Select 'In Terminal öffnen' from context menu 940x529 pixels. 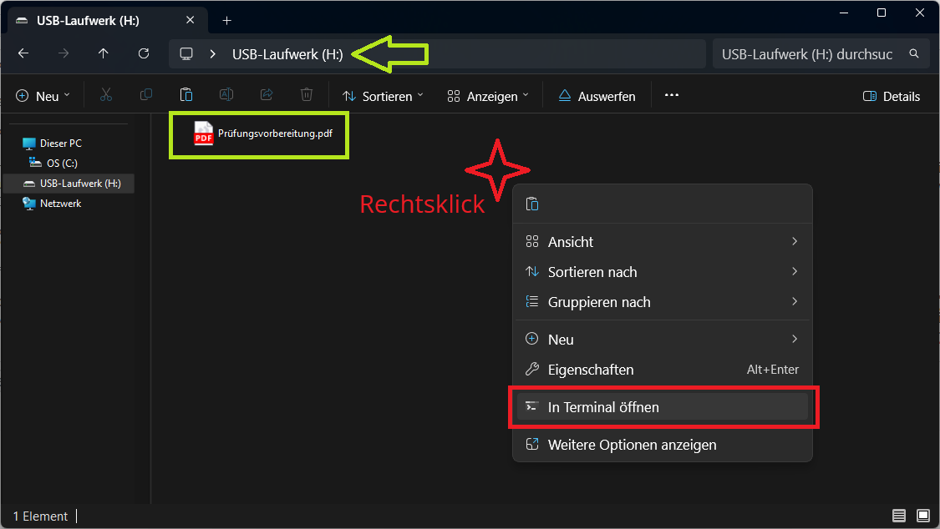603,407
